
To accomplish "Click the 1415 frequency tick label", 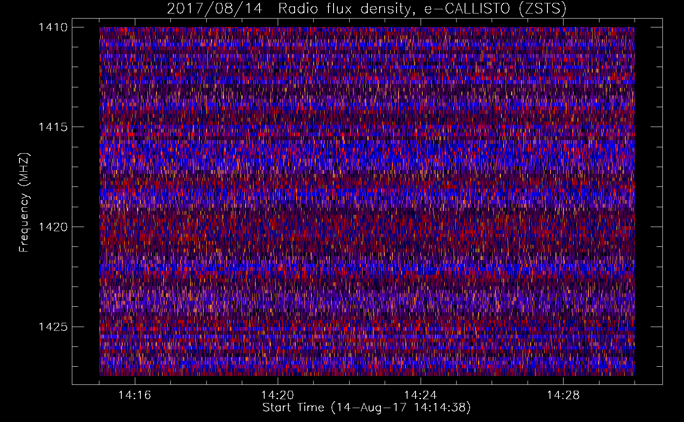I will [53, 127].
